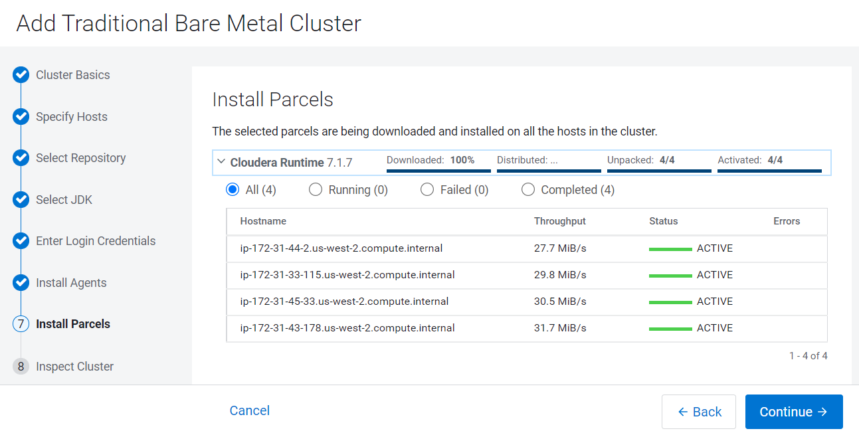Click ACTIVE status for ip-172-31-44-2 host
Image resolution: width=859 pixels, height=439 pixels.
(715, 248)
